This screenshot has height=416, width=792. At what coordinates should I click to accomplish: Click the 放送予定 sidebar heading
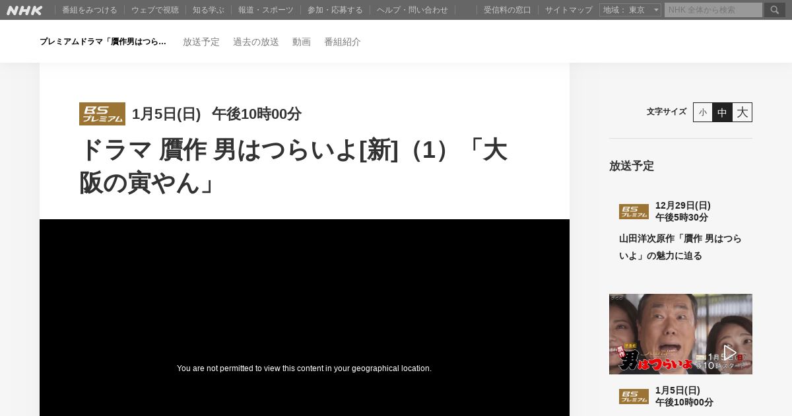click(x=632, y=166)
